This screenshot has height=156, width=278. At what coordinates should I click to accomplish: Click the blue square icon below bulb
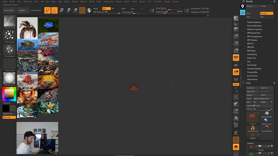tap(242, 13)
